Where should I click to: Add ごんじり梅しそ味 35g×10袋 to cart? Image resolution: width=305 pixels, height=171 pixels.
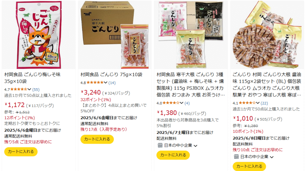coord(21,152)
